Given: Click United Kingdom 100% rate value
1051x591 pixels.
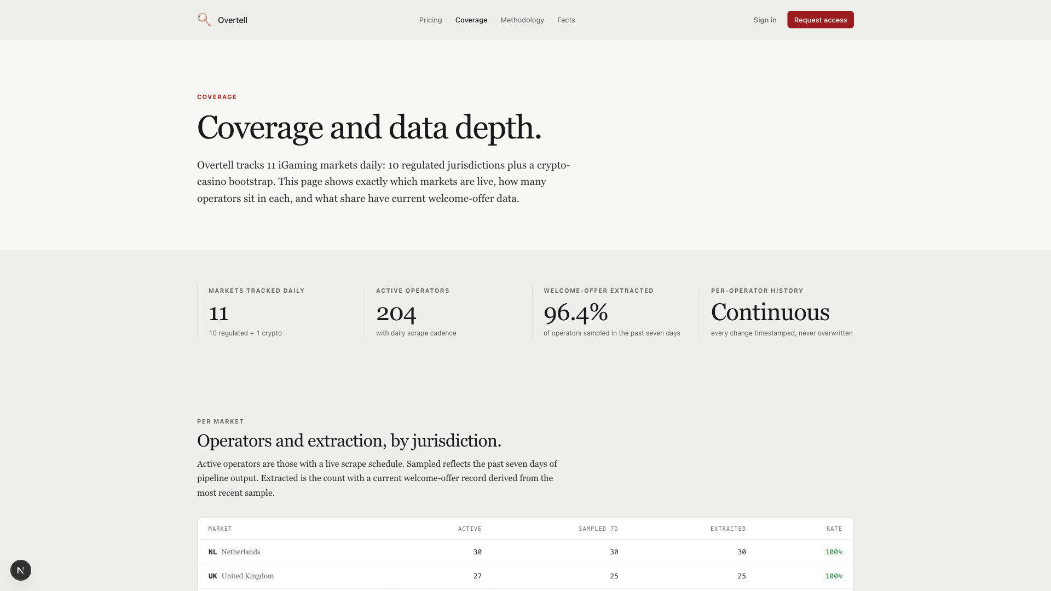Looking at the screenshot, I should 834,576.
